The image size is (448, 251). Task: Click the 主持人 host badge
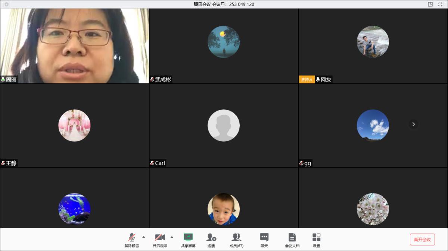[307, 80]
